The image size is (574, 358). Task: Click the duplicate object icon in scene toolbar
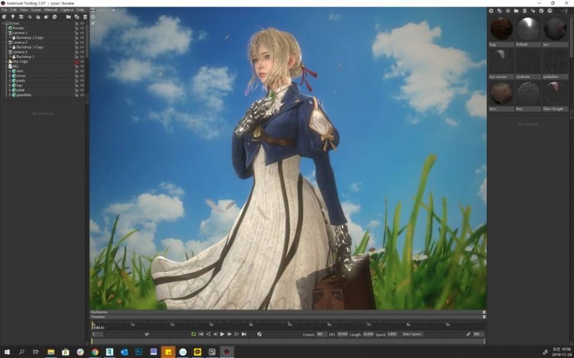(77, 17)
